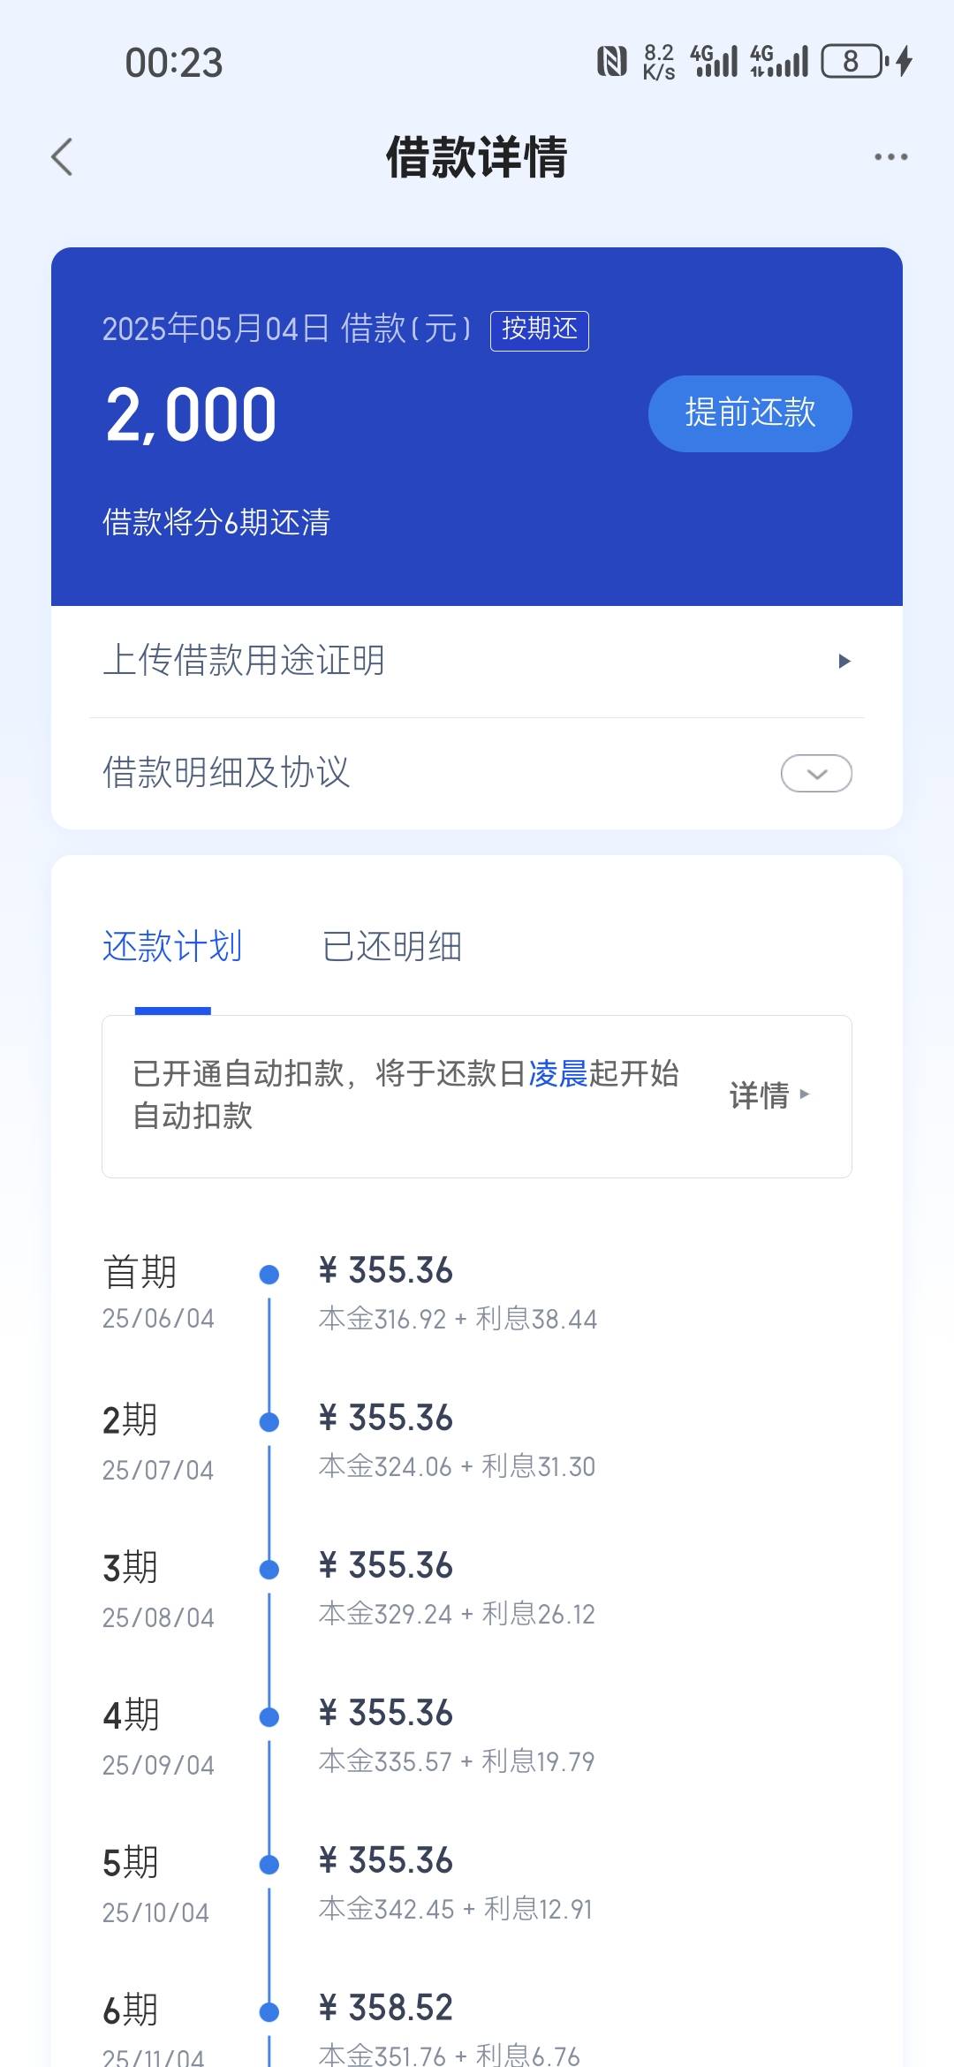954x2067 pixels.
Task: Tap the 6期 payment amount ¥358.52
Action: (386, 2008)
